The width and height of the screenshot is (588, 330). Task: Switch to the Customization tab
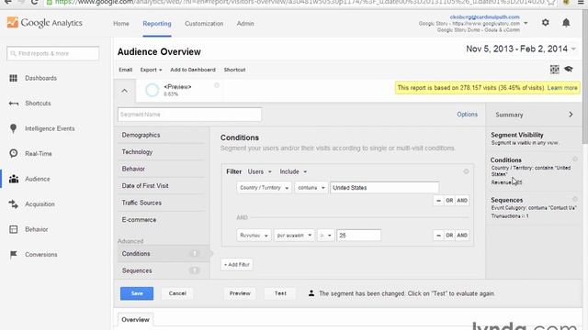point(204,24)
